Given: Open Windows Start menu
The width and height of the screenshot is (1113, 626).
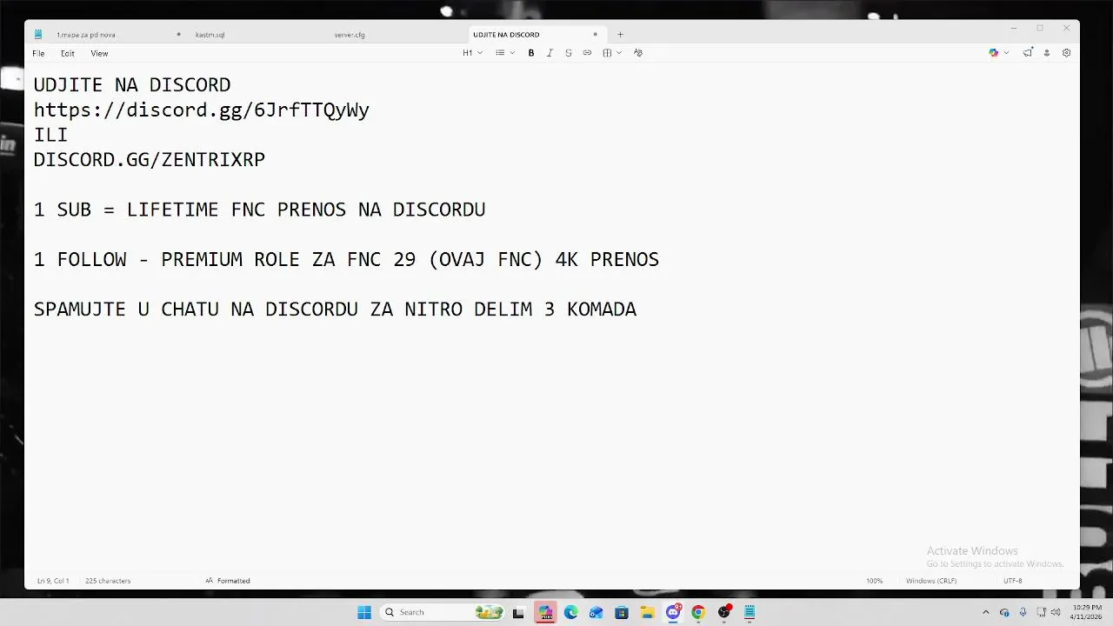Looking at the screenshot, I should click(364, 612).
